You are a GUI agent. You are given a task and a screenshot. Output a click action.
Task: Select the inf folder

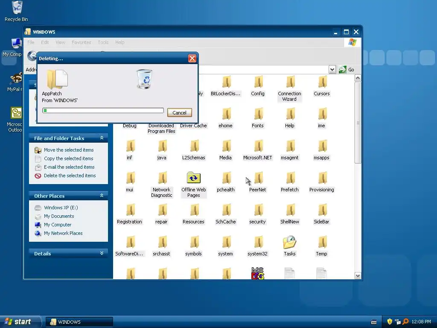pyautogui.click(x=130, y=150)
